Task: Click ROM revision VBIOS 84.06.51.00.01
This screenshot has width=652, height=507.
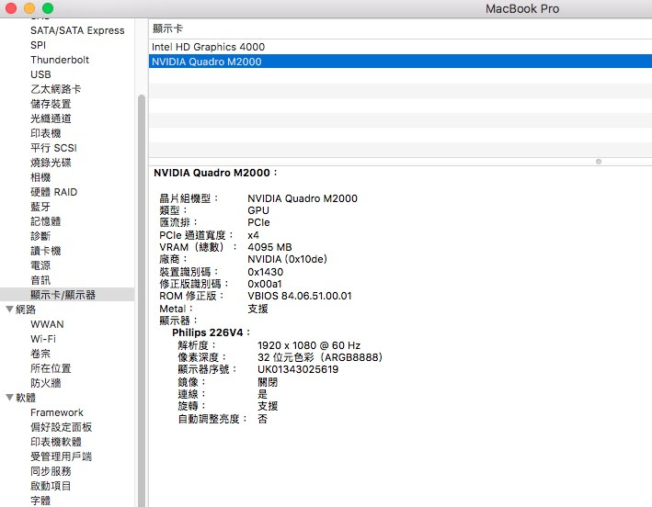Action: point(300,296)
